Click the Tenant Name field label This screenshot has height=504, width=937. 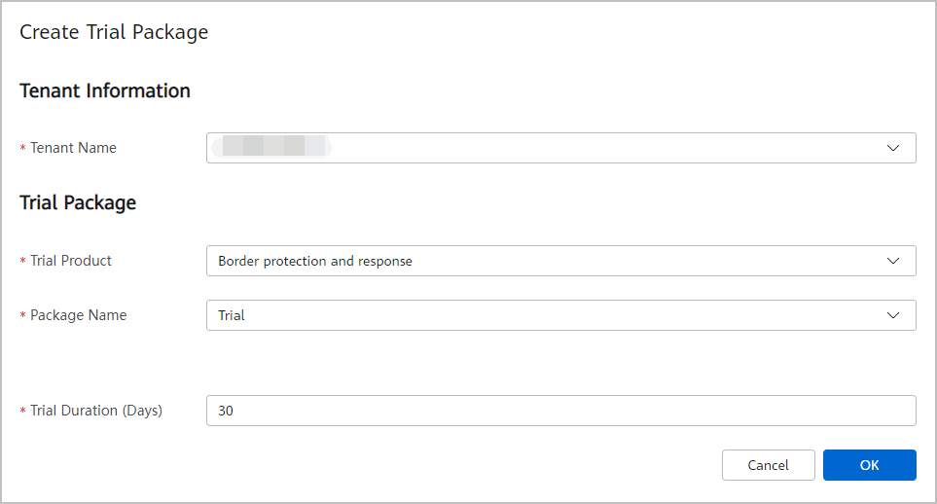(73, 148)
